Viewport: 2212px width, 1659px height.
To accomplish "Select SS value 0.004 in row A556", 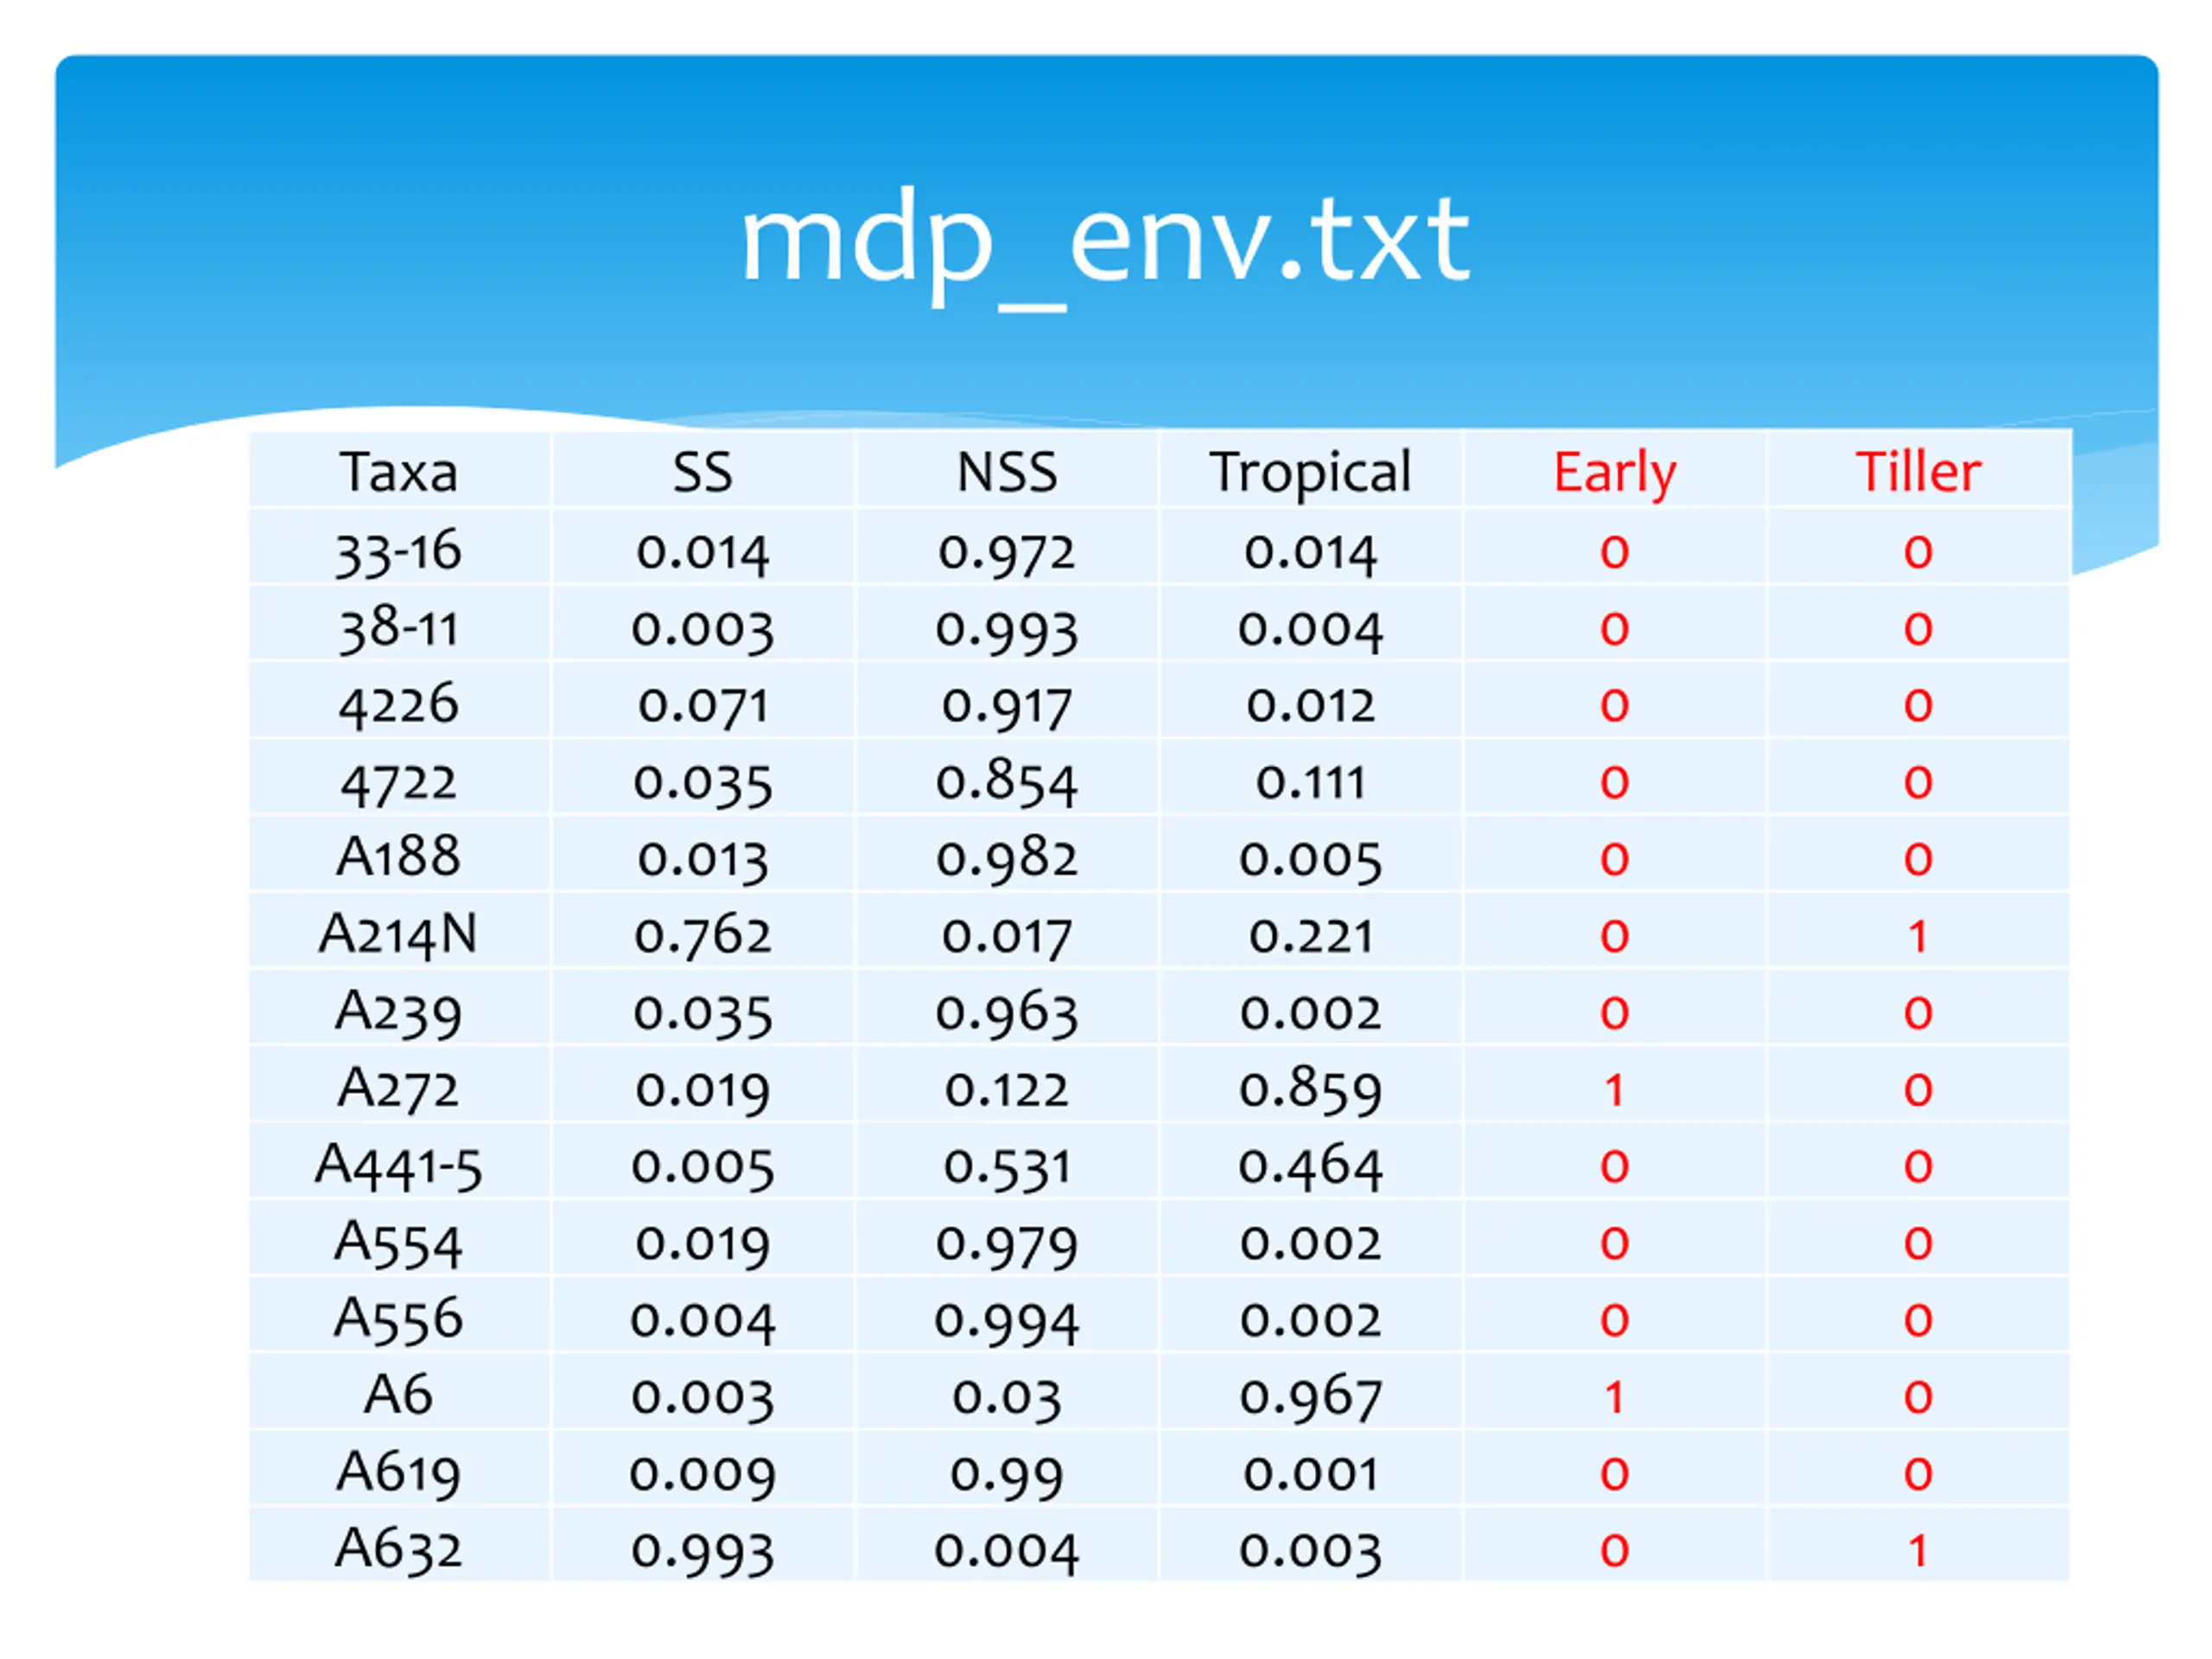I will (x=703, y=1323).
